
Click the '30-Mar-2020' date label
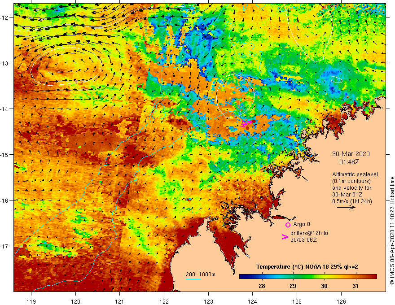pos(351,154)
